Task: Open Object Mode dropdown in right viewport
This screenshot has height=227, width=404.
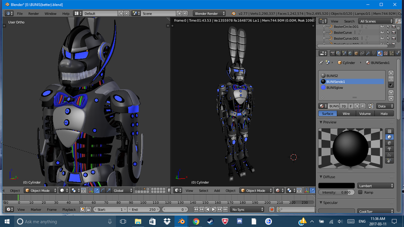Action: 256,190
